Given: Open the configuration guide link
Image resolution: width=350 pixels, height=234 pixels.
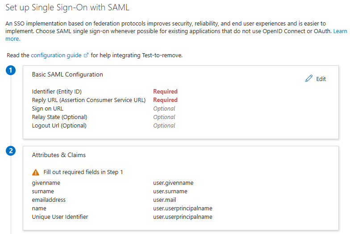Looking at the screenshot, I should 56,55.
